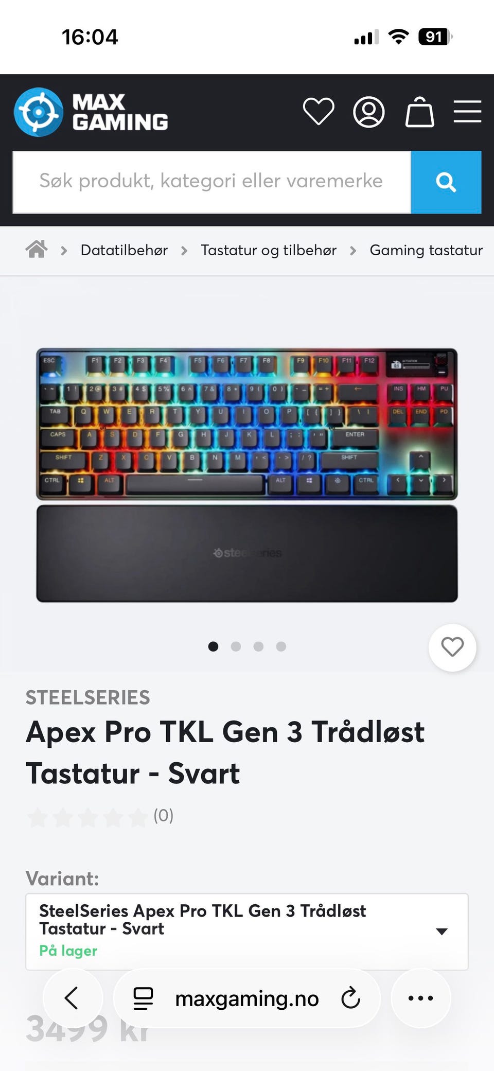Open the wishlist heart icon in header

[319, 112]
